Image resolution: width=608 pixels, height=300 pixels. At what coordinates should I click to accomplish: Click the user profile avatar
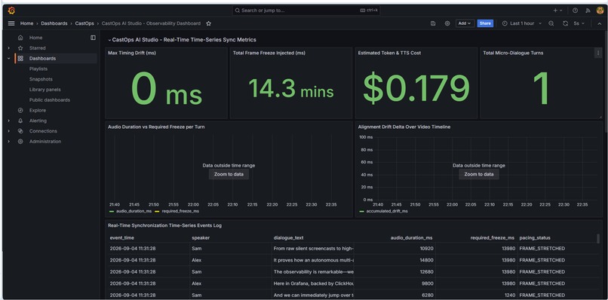[600, 11]
